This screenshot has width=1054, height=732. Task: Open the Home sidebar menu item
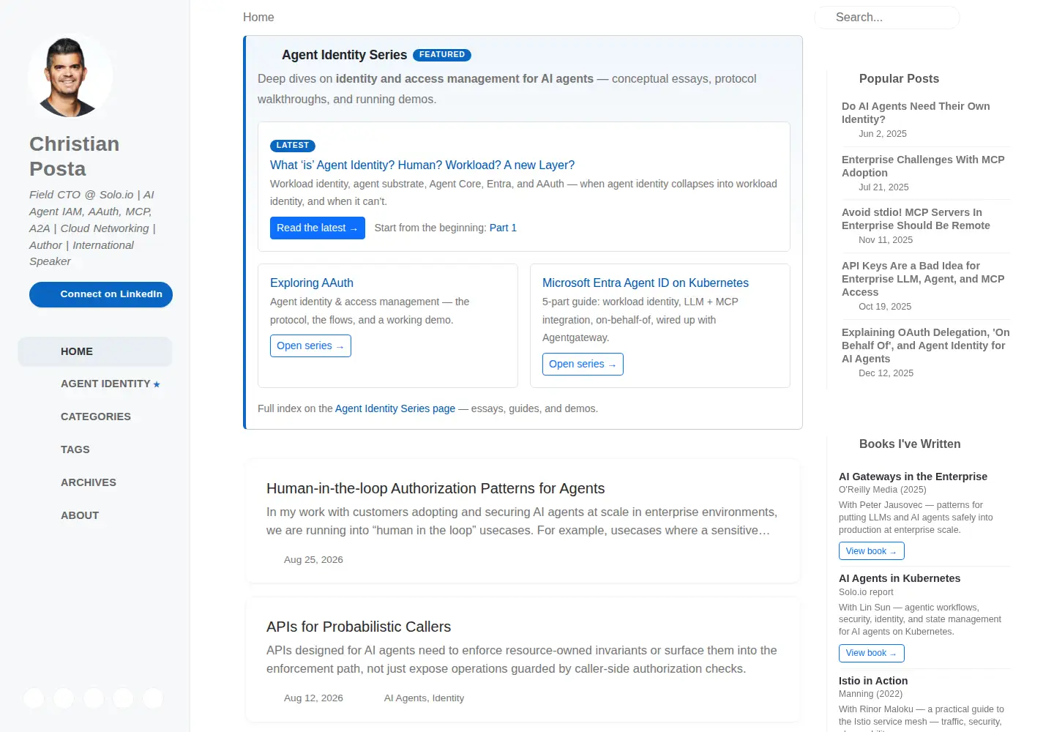point(95,351)
